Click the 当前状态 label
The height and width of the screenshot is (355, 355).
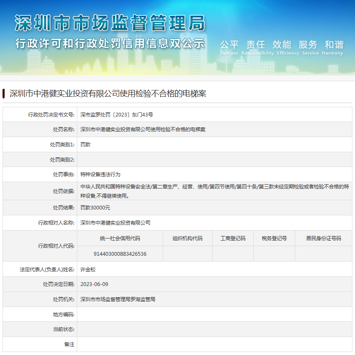(63, 329)
